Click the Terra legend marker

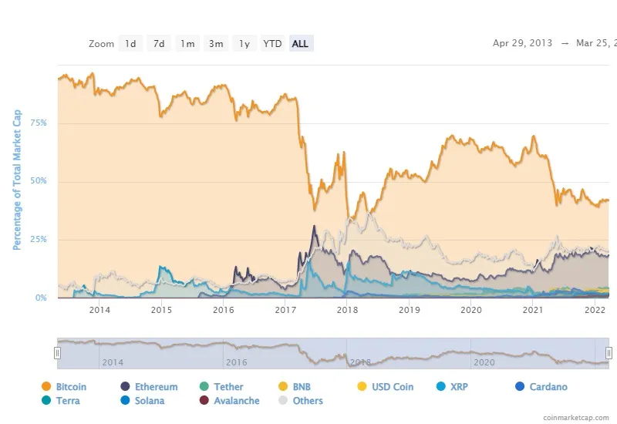pos(46,401)
